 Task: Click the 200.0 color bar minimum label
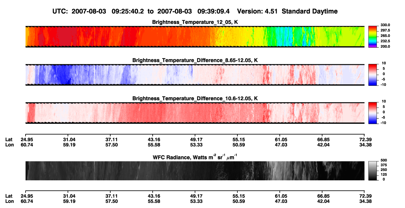pos(385,46)
